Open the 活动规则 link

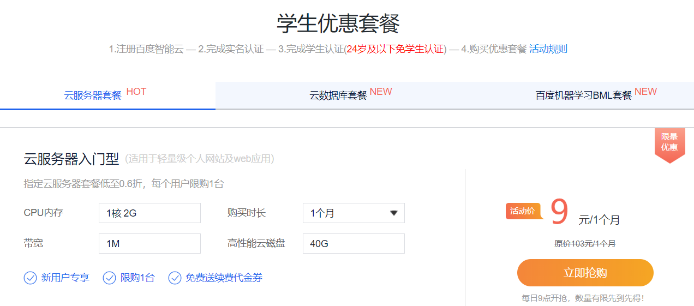(548, 49)
